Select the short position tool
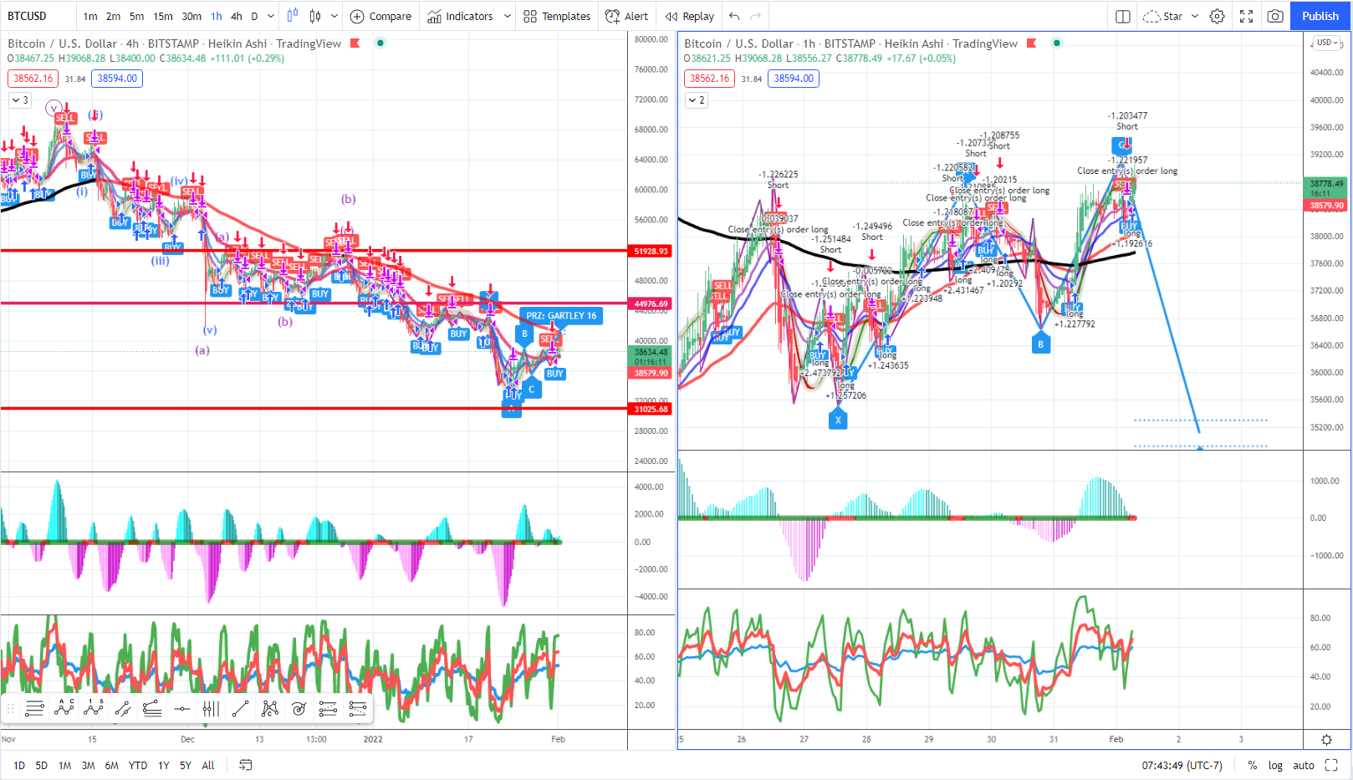 pos(358,709)
